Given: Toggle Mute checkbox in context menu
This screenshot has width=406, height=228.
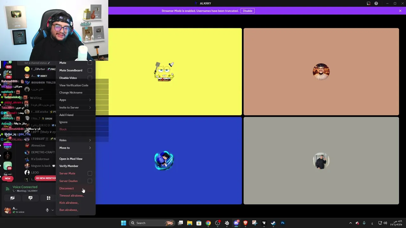Looking at the screenshot, I should pos(90,63).
